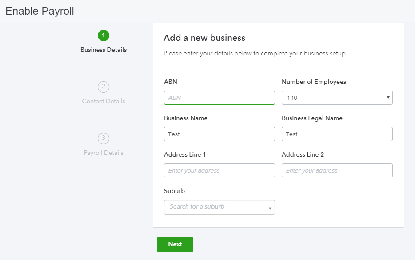
Task: Open the Contact Details step label
Action: pos(104,101)
